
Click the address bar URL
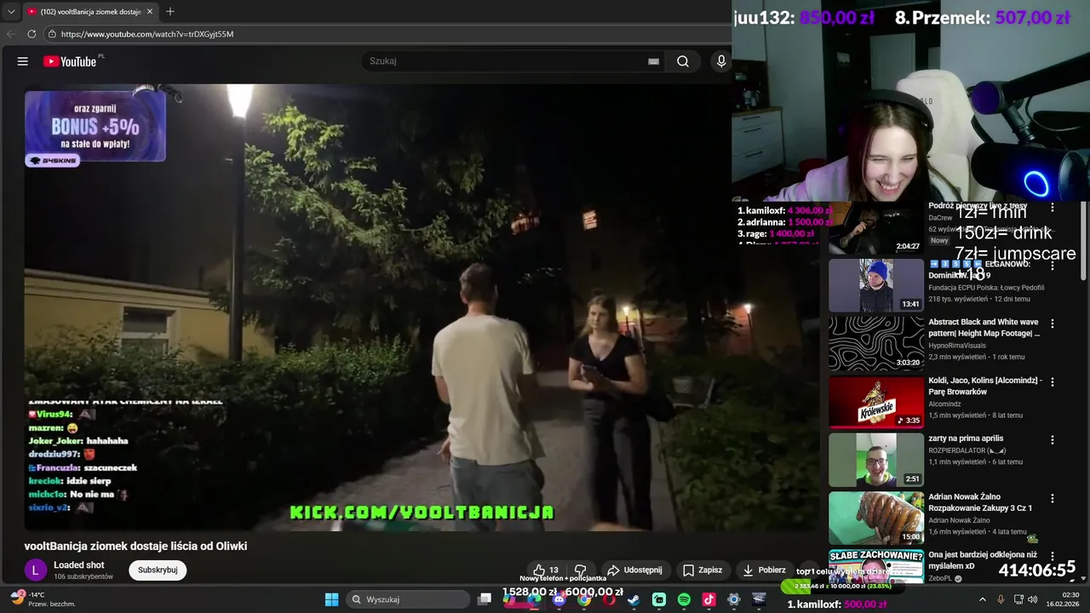147,34
